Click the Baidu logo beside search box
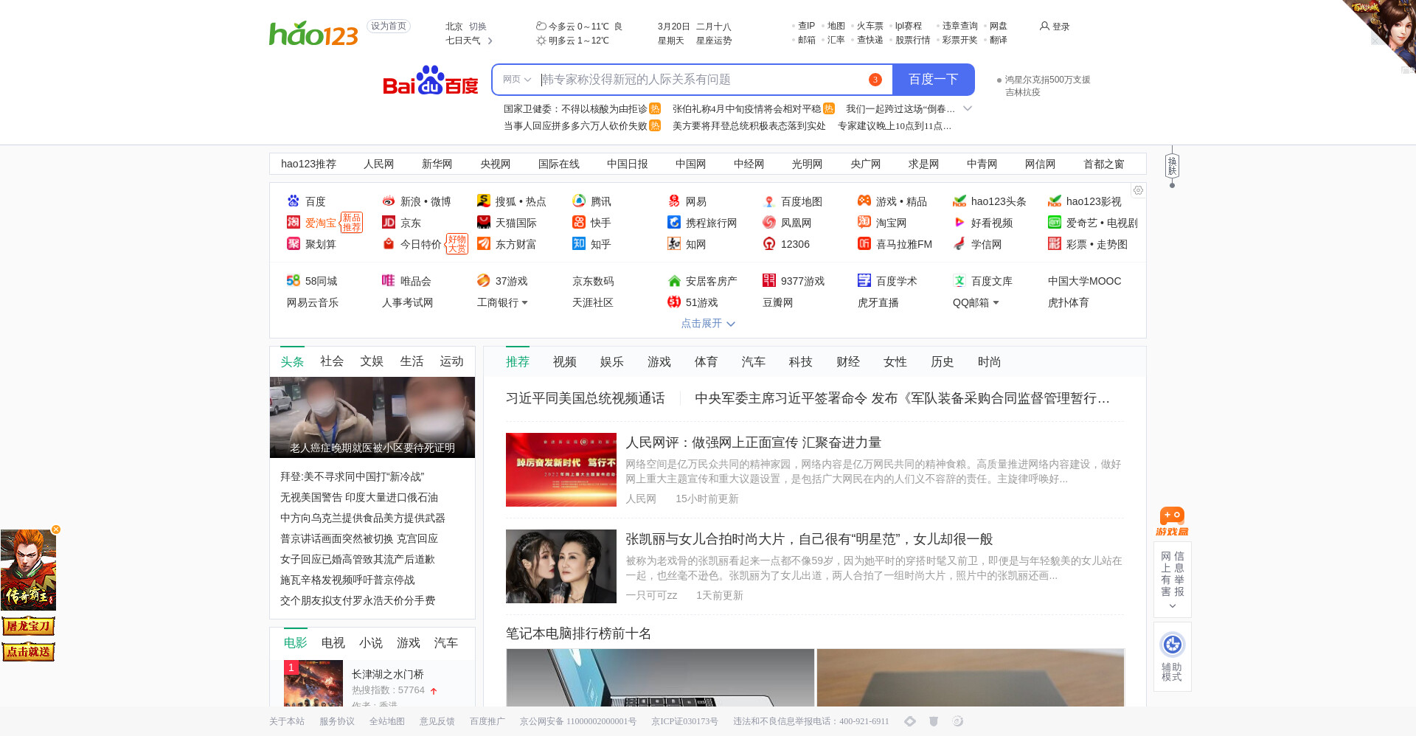 tap(431, 80)
